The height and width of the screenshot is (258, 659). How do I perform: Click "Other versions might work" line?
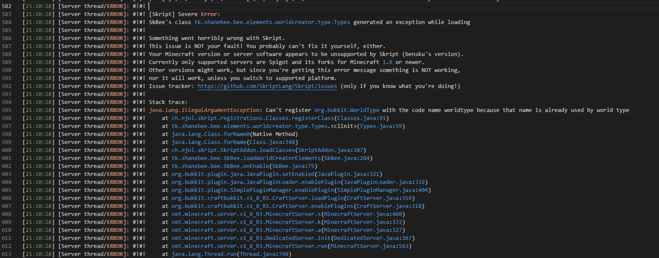(x=304, y=70)
